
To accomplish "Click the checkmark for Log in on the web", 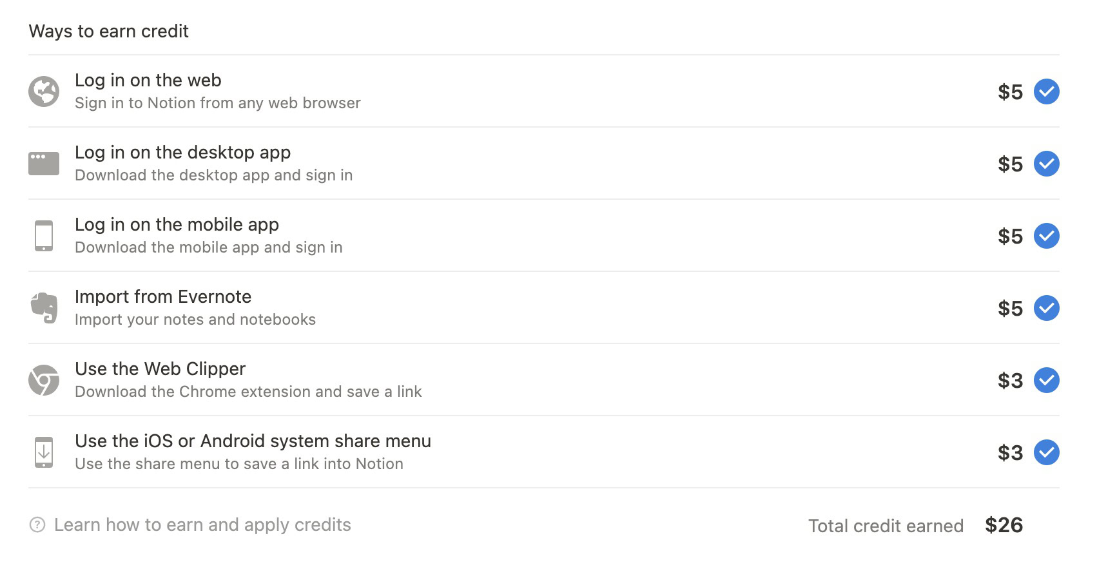I will (x=1046, y=91).
